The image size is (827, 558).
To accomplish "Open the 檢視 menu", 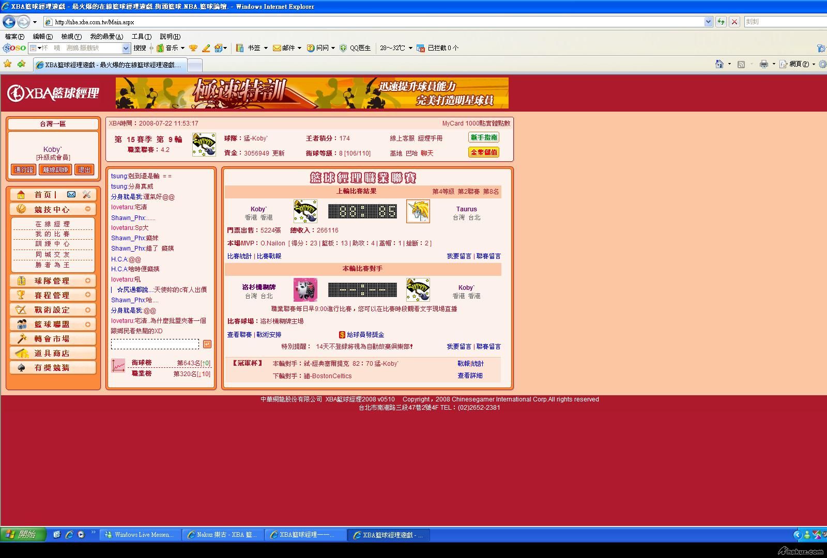I will (71, 37).
